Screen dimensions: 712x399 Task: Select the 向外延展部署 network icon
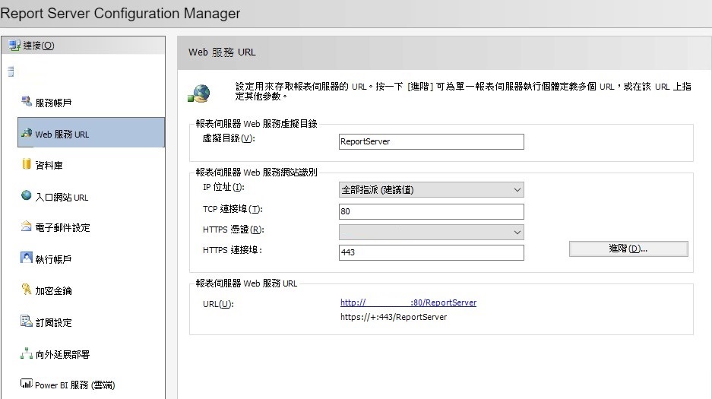coord(27,354)
